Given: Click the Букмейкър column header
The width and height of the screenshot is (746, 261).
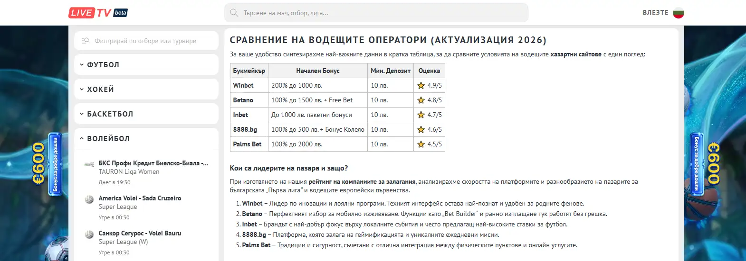Looking at the screenshot, I should [x=249, y=71].
